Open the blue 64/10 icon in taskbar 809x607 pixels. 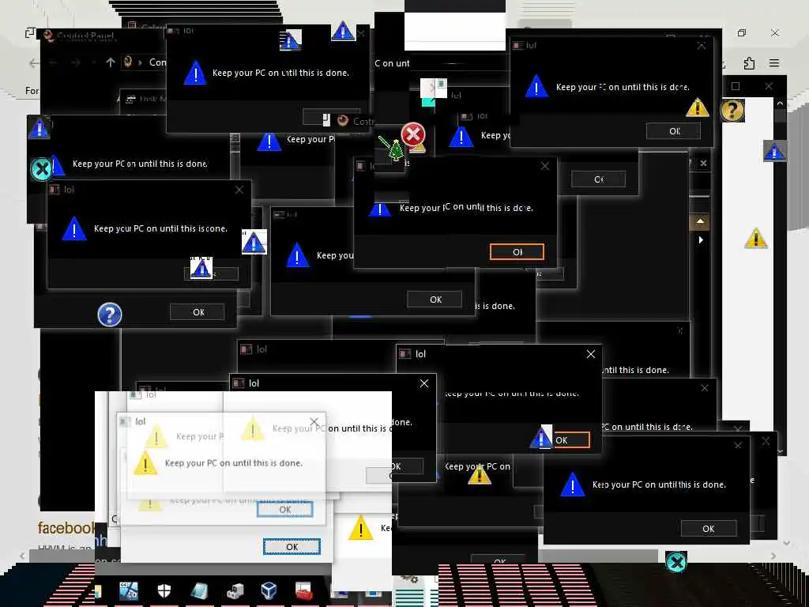click(129, 590)
